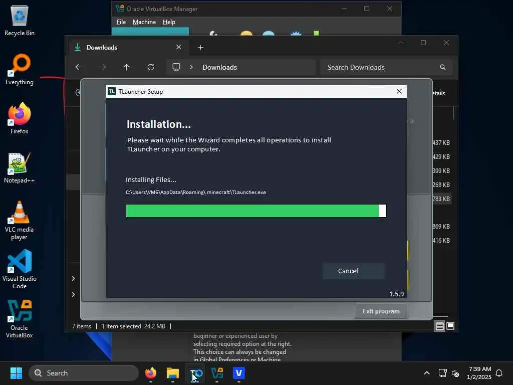513x385 pixels.
Task: Click the taskbar Search box
Action: 84,373
